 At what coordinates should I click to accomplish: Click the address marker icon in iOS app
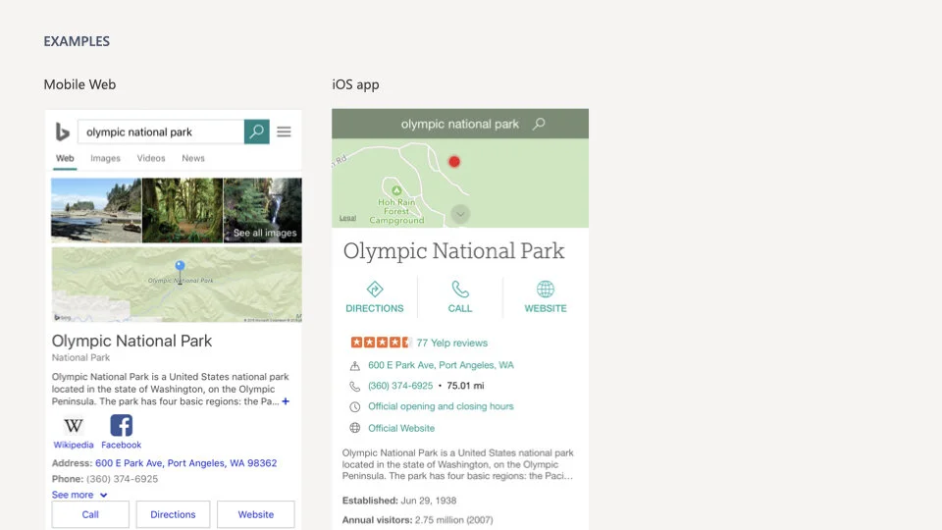pos(355,365)
